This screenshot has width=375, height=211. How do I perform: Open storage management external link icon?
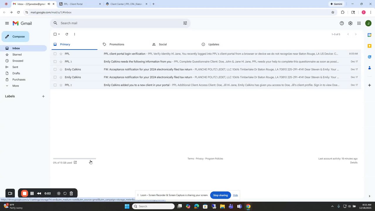[75, 162]
